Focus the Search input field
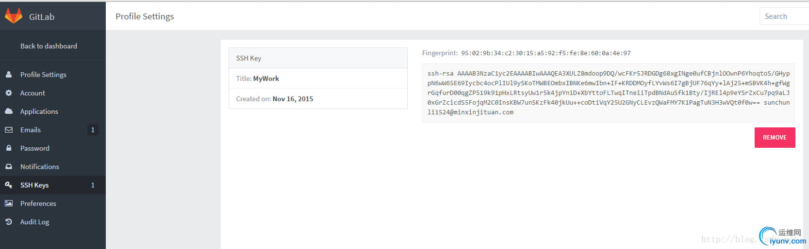809x249 pixels. point(784,16)
